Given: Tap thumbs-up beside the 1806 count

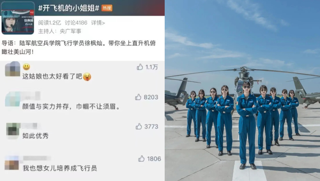Looking at the screenshot, I should coord(141,159).
